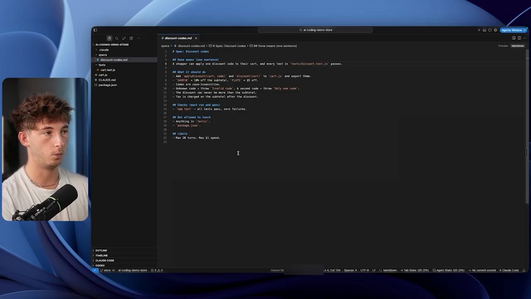The width and height of the screenshot is (531, 299).
Task: Collapse the specs folder
Action: coord(103,55)
